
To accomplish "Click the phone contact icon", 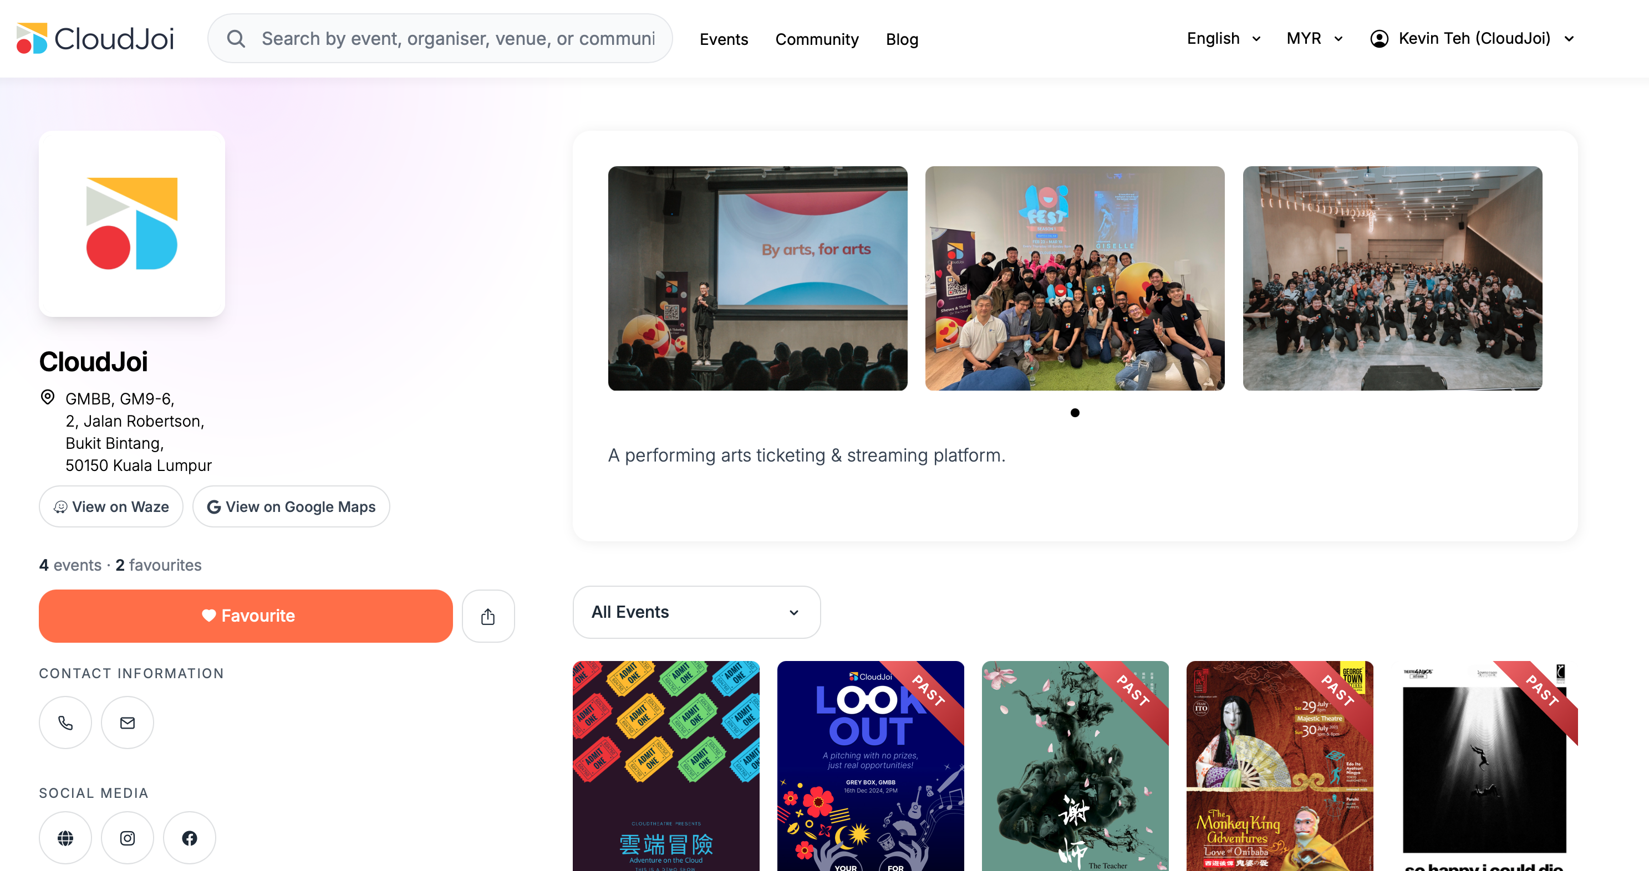I will [x=65, y=722].
